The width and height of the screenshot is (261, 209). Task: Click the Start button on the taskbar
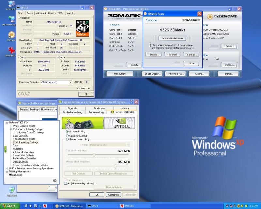(9, 206)
